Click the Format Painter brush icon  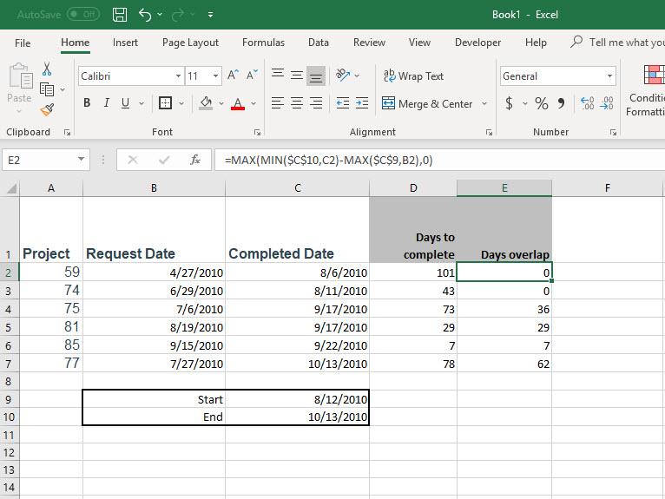[47, 110]
